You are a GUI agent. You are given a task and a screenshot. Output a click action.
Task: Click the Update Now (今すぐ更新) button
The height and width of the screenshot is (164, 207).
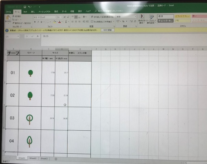(x=108, y=30)
